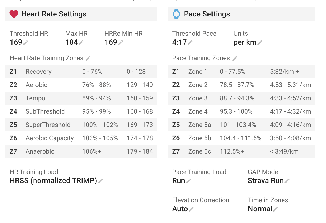Edit Pace Training Zones pencil icon

[x=235, y=58]
